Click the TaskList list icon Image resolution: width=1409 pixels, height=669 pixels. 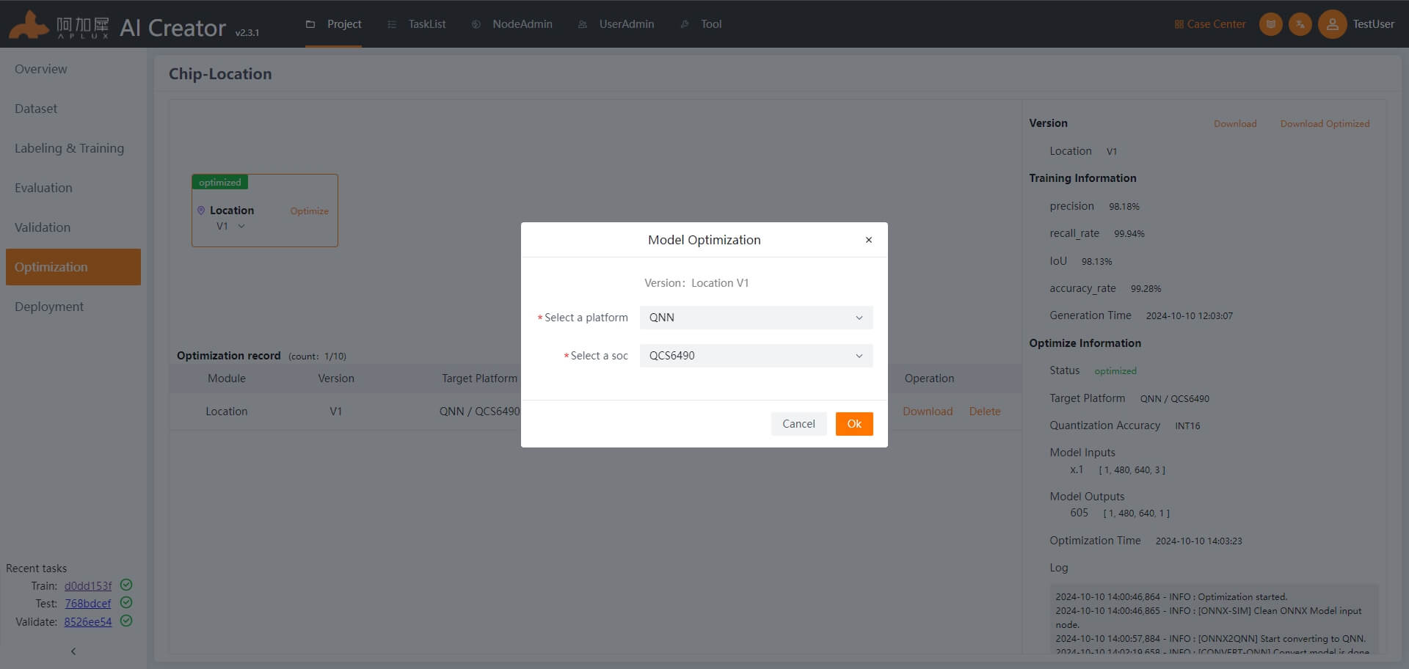392,24
